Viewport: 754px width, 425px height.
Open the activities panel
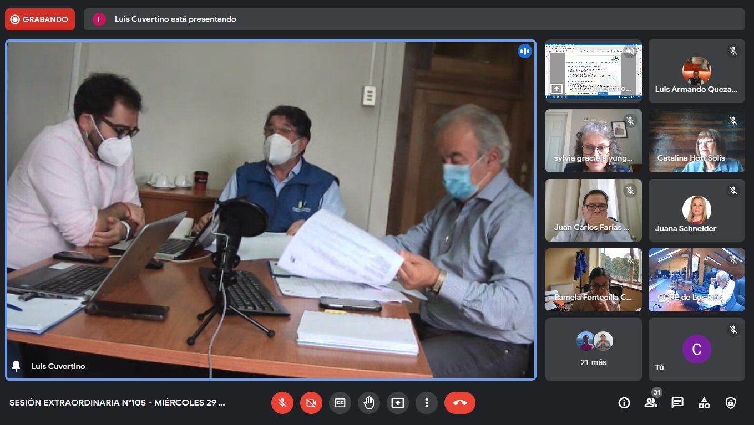point(704,403)
